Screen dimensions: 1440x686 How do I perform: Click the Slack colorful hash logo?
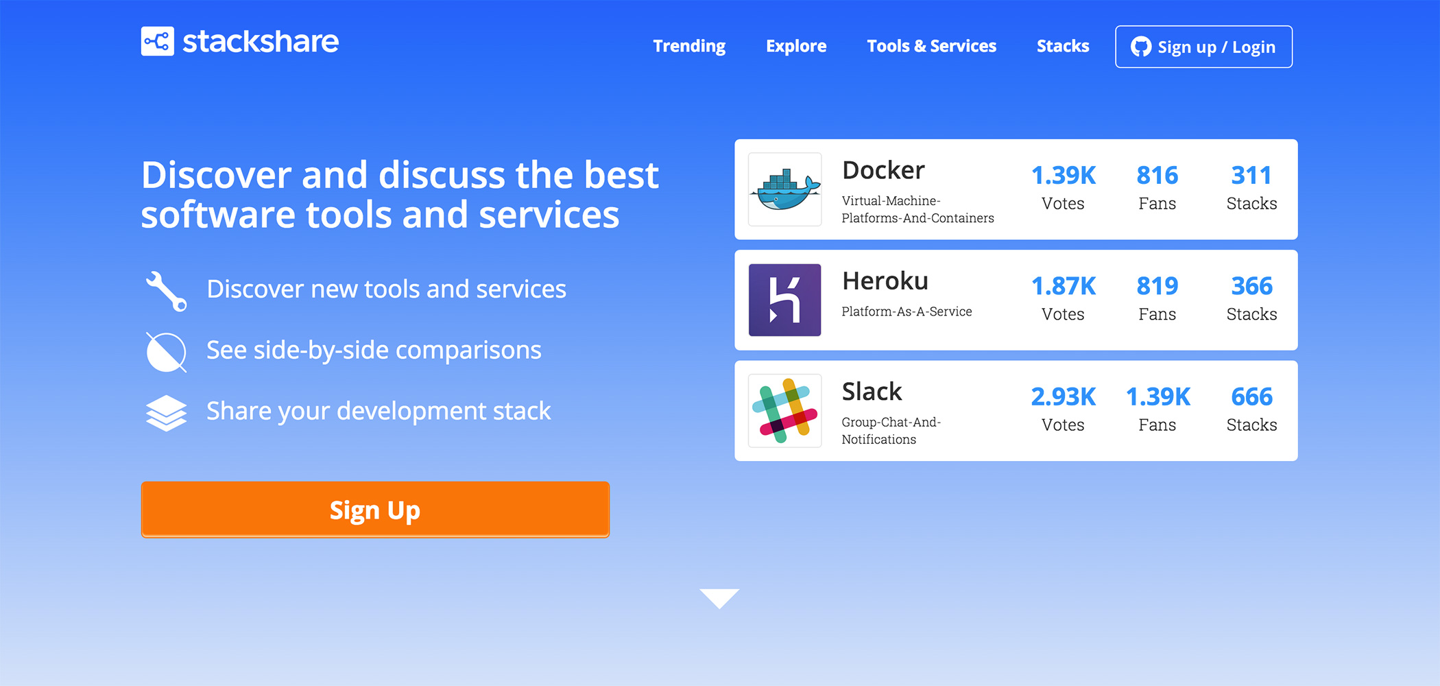click(784, 410)
